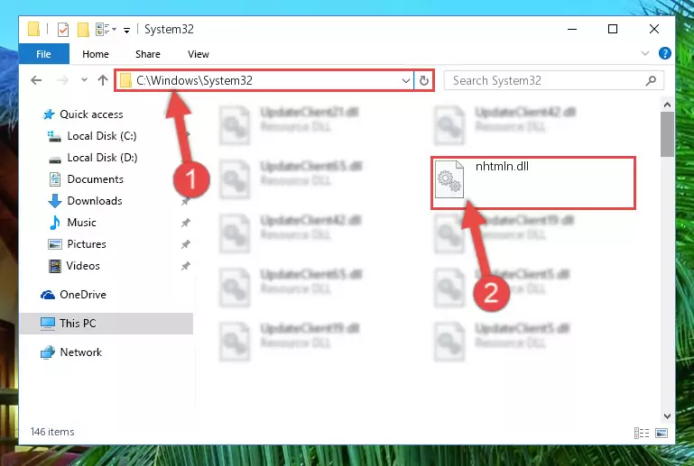Open Pictures in the sidebar
This screenshot has height=466, width=694.
(87, 244)
